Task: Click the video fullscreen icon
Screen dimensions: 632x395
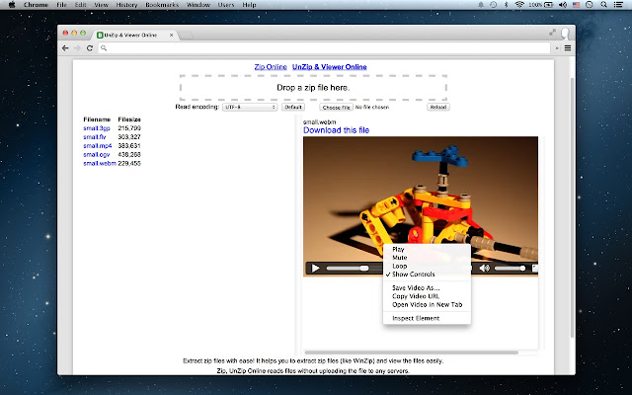Action: pos(535,268)
